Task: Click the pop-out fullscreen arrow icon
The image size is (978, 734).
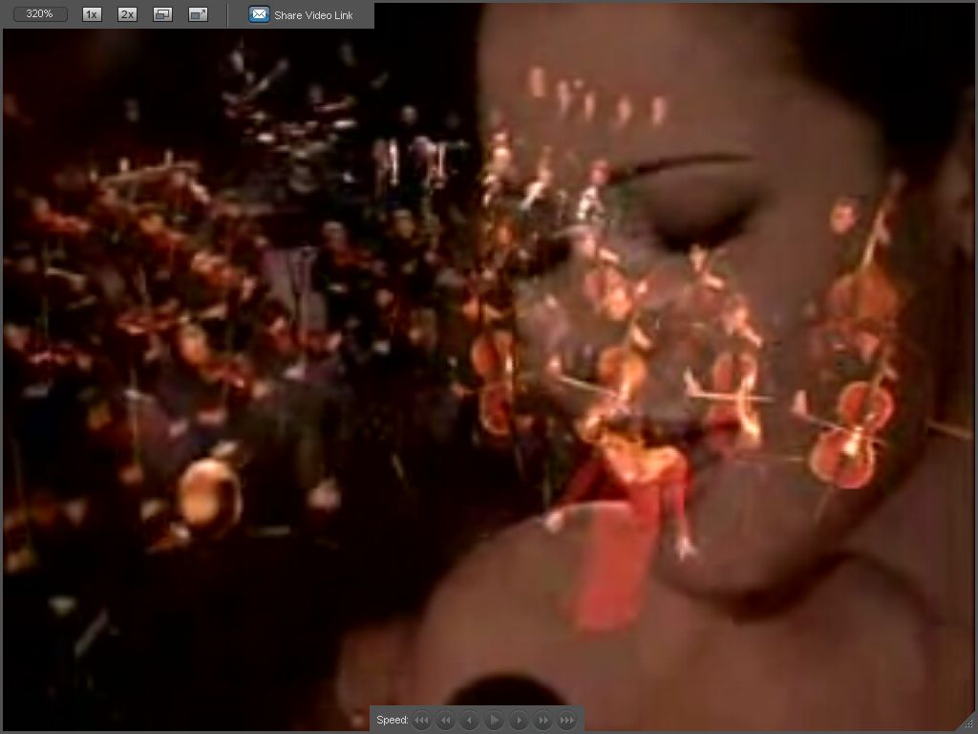Action: click(x=199, y=14)
